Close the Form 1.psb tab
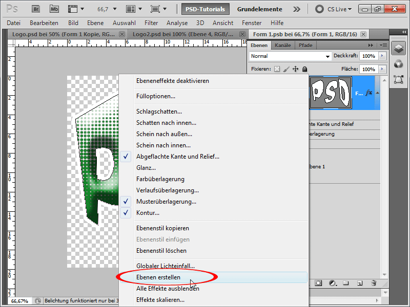 [363, 34]
